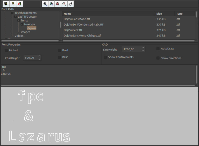Click the save icon in the toolbar
This screenshot has width=199, height=146.
click(6, 4)
